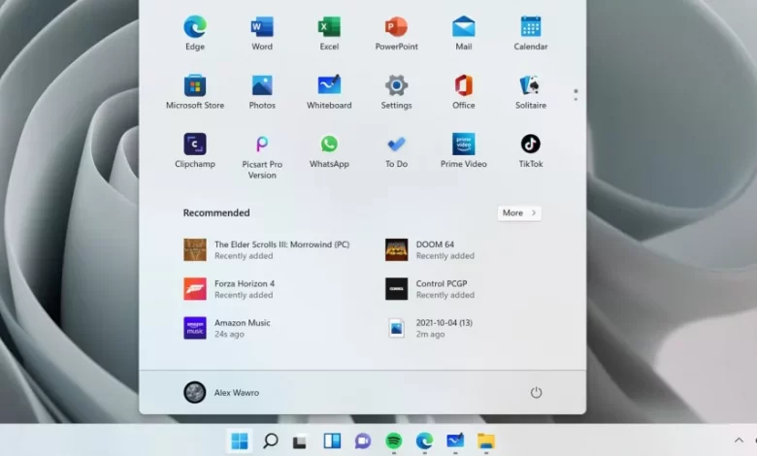The image size is (757, 456).
Task: Click the More button in Recommended
Action: point(519,212)
